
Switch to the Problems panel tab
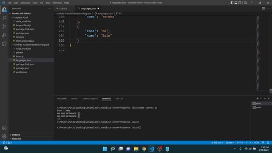coord(62,99)
